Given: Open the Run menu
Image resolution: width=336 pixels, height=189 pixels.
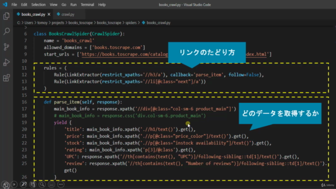Looking at the screenshot, I should coord(73,5).
